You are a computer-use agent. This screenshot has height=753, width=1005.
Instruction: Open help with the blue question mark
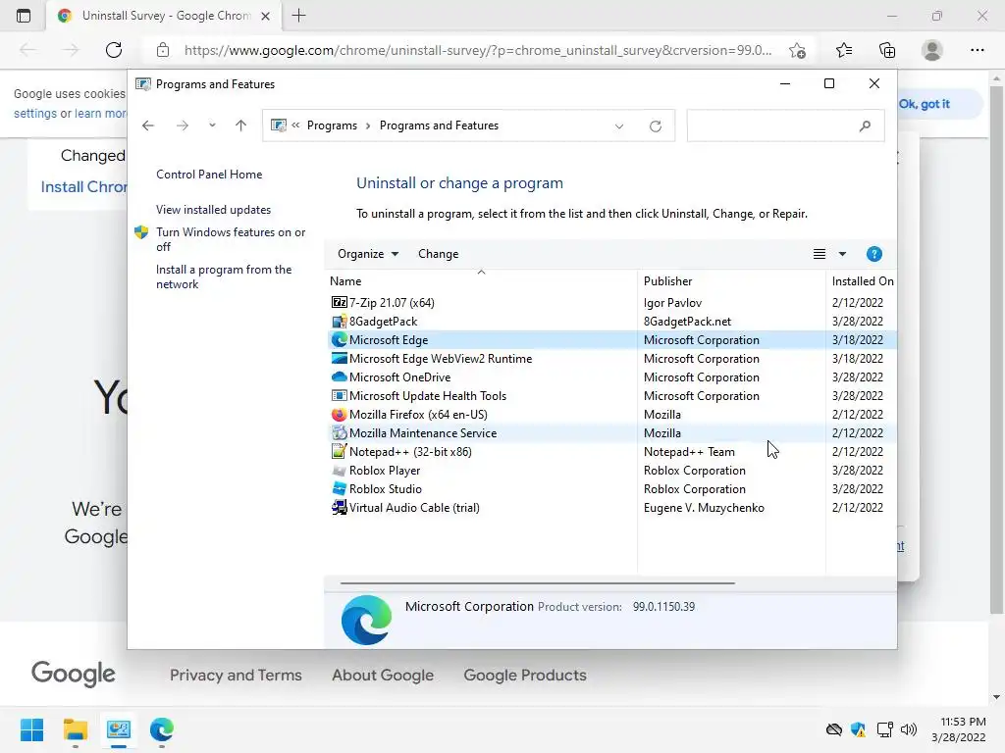pos(873,254)
